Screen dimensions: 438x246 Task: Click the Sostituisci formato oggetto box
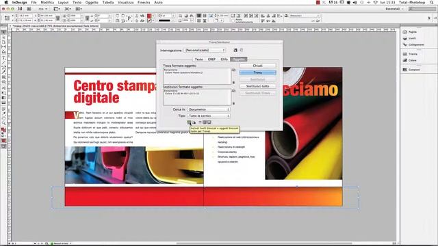point(197,97)
